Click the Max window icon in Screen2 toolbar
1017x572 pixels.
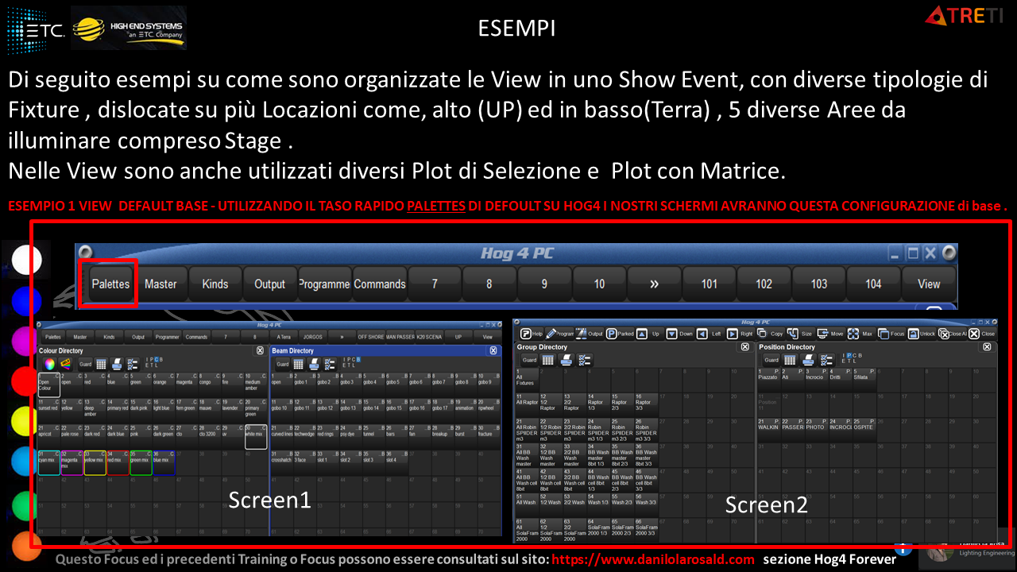(x=853, y=334)
